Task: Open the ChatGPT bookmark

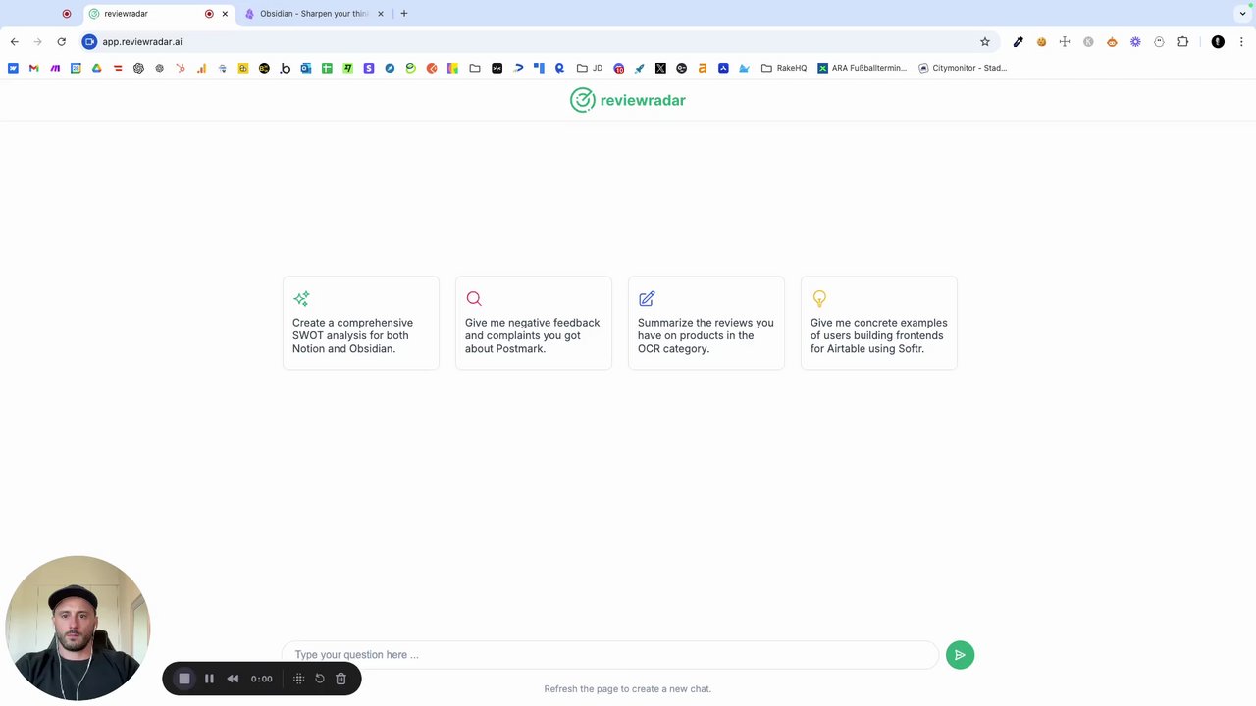Action: tap(138, 68)
